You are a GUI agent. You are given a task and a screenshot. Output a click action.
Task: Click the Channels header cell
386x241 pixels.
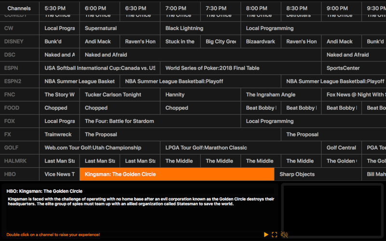pyautogui.click(x=19, y=8)
